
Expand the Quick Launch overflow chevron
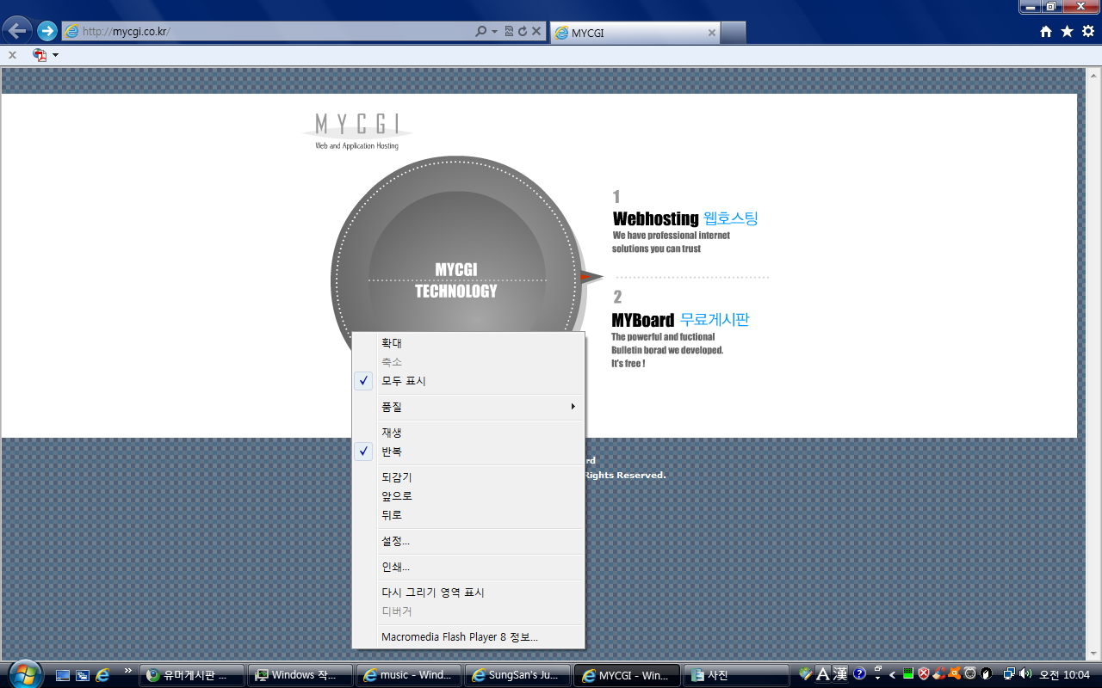point(128,670)
